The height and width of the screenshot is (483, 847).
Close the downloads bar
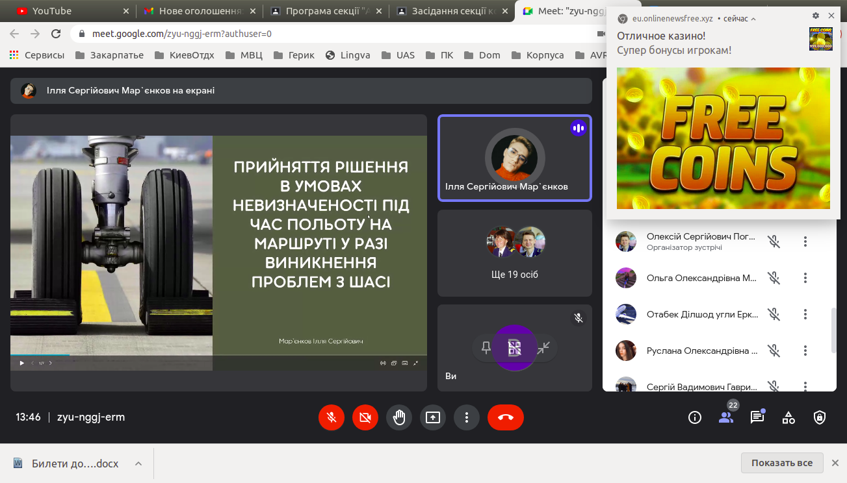(835, 463)
